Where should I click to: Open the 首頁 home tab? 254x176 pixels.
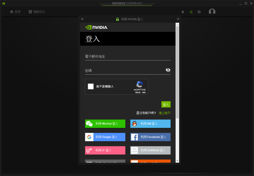15,12
